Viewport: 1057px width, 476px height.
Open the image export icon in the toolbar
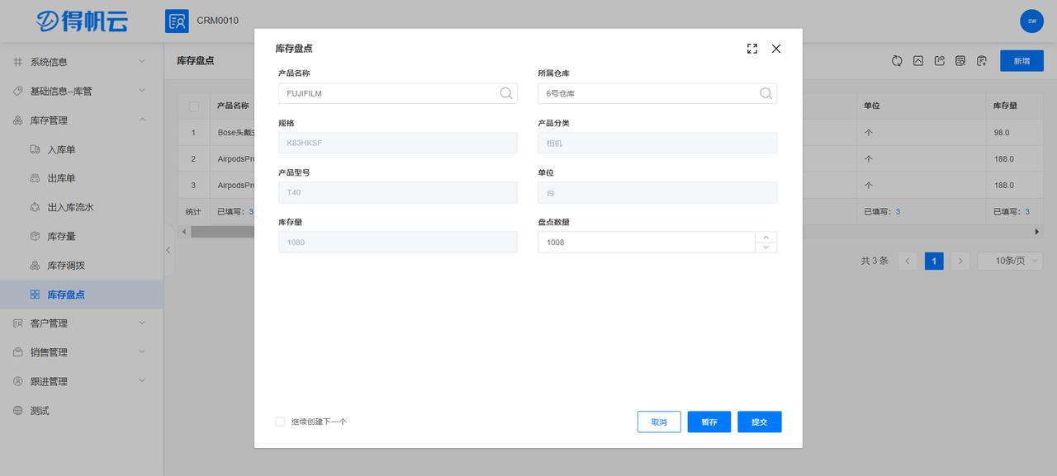click(x=918, y=59)
